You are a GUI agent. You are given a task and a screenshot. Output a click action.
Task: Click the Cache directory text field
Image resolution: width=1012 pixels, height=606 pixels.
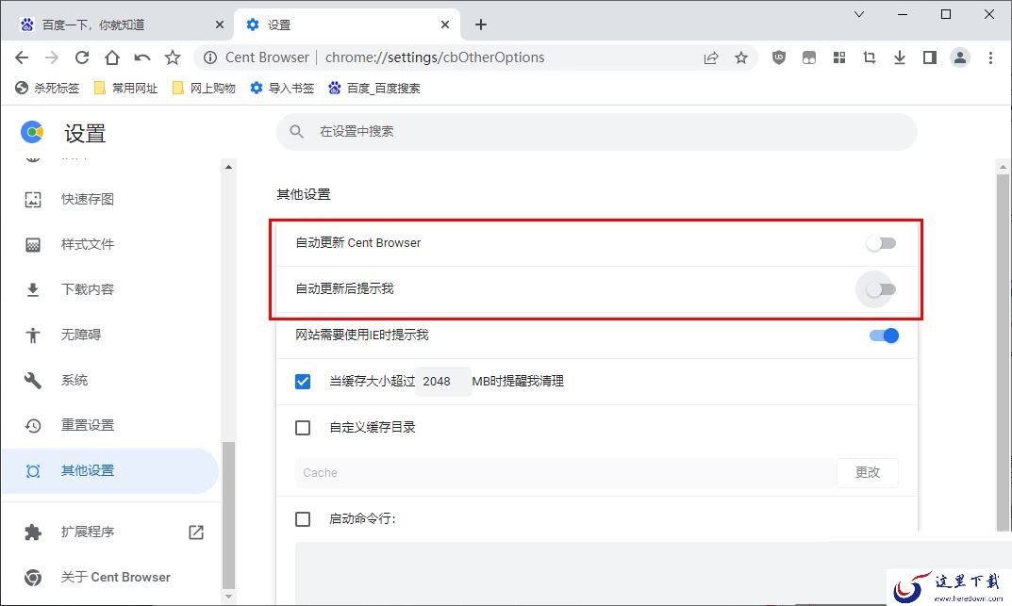click(x=565, y=472)
